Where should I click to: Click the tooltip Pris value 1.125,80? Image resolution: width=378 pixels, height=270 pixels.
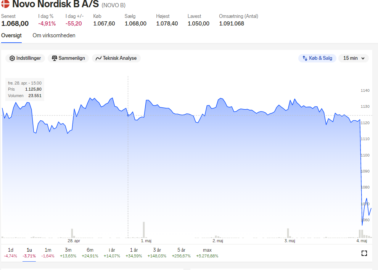click(x=33, y=89)
